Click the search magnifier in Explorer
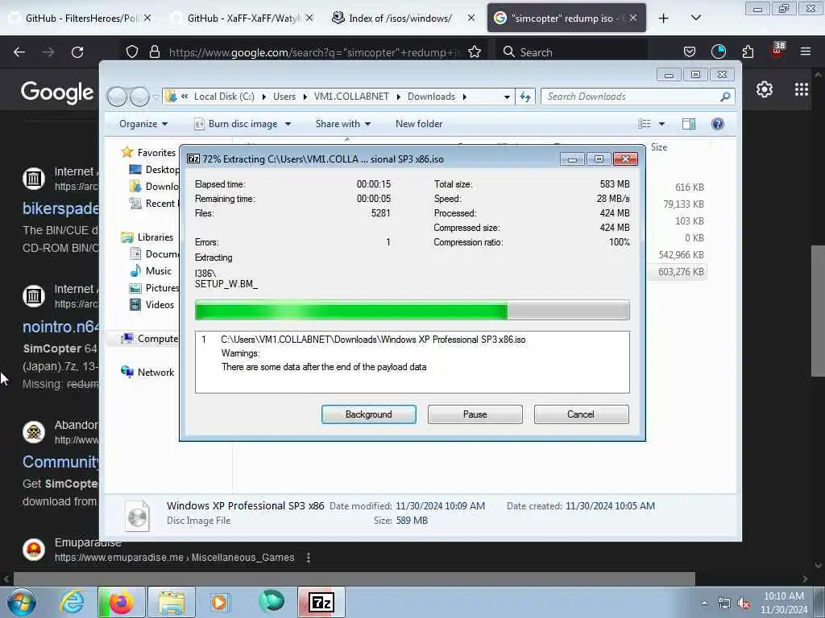Screen dimensions: 825x618 726,97
